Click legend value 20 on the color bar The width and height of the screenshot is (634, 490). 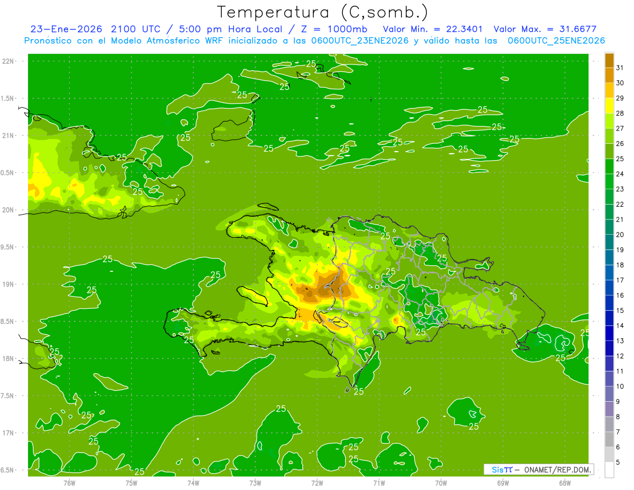[620, 235]
